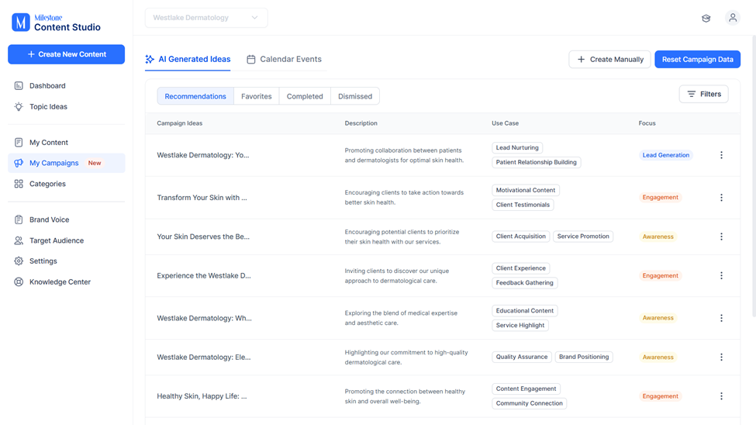Screen dimensions: 756x425
Task: Click the Settings gear icon
Action: click(x=19, y=261)
